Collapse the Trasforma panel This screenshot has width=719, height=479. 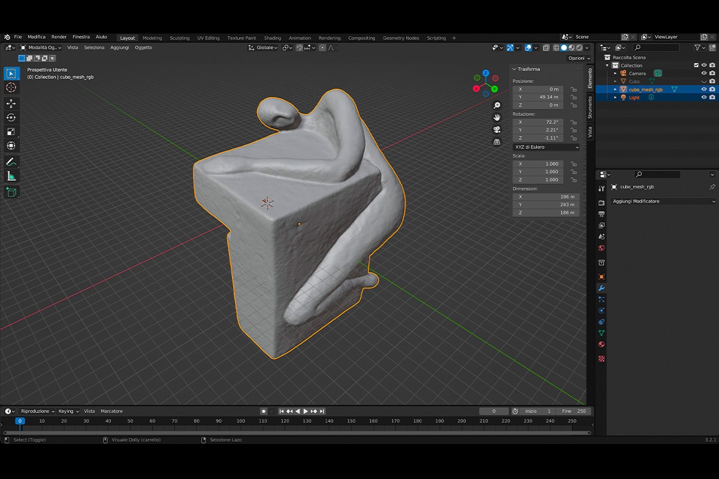click(x=515, y=69)
